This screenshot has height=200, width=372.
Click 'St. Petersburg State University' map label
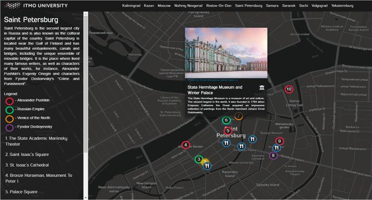(170, 113)
